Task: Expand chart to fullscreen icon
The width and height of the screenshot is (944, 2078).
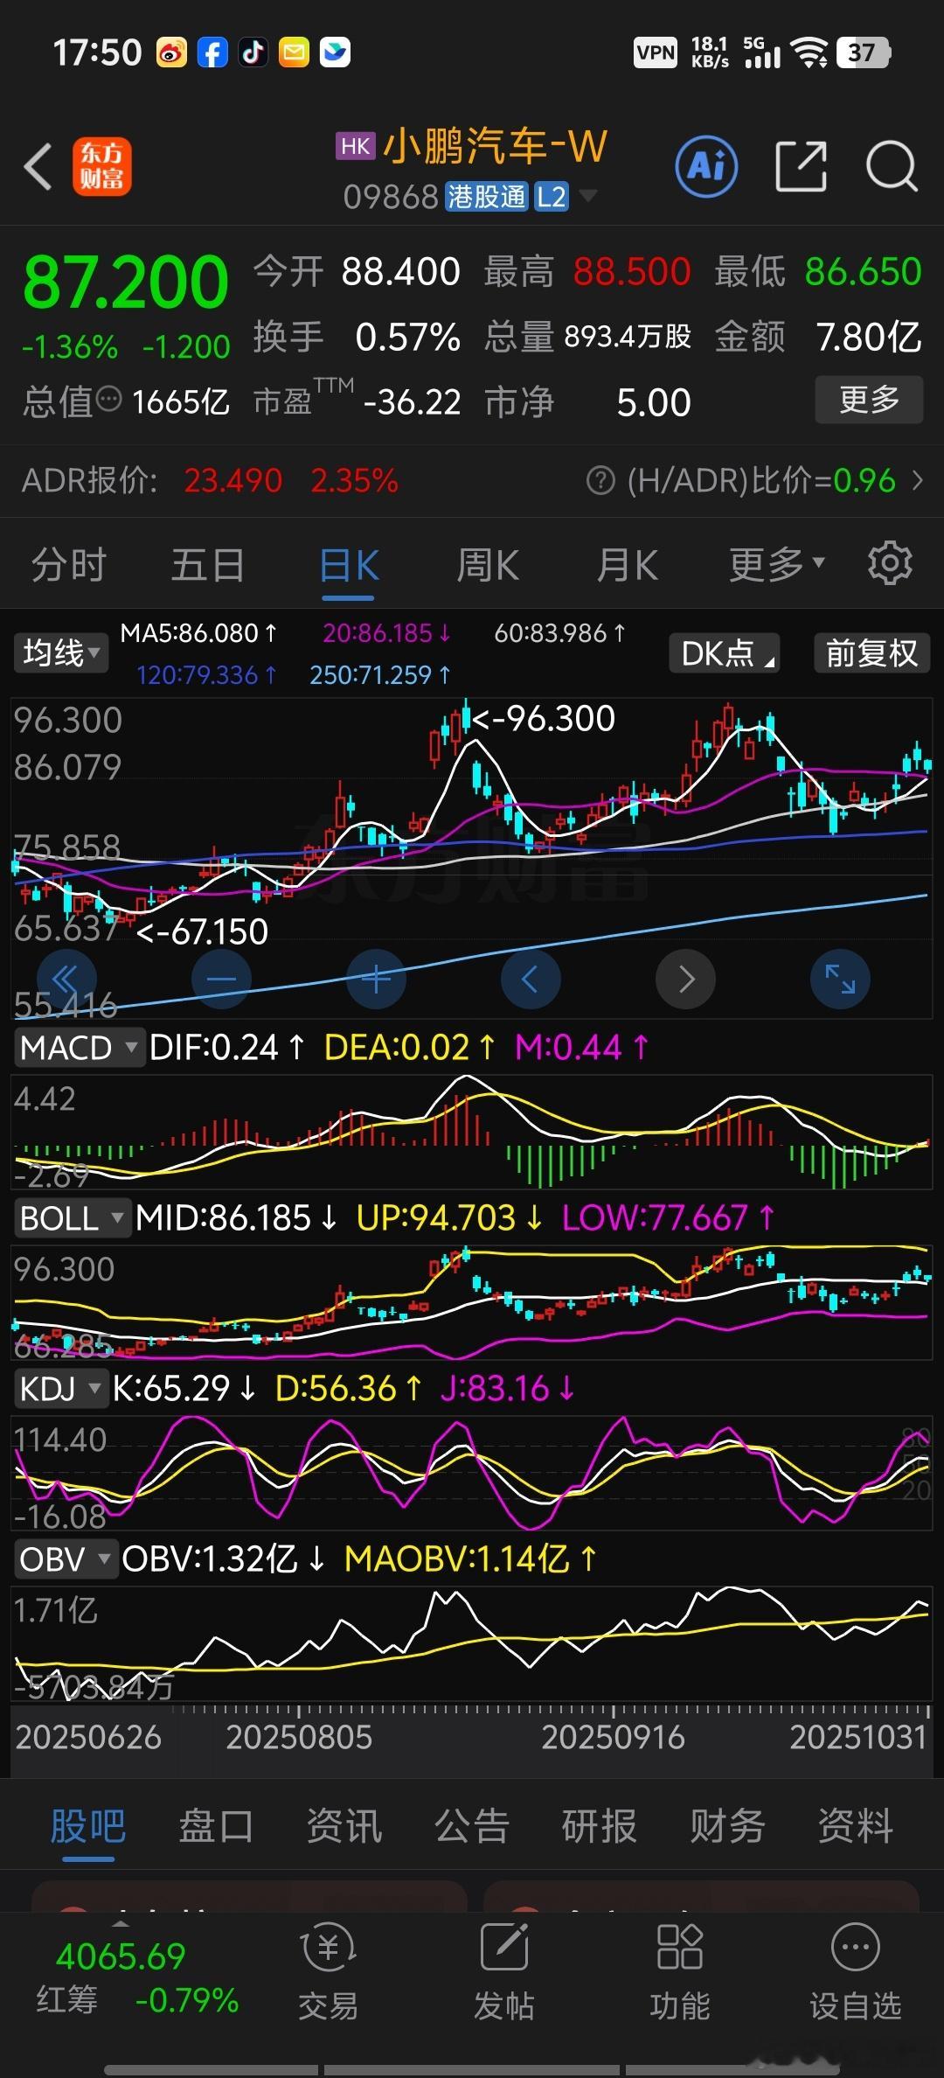Action: click(x=840, y=979)
